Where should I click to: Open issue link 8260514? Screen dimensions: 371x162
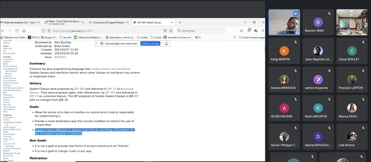click(60, 57)
